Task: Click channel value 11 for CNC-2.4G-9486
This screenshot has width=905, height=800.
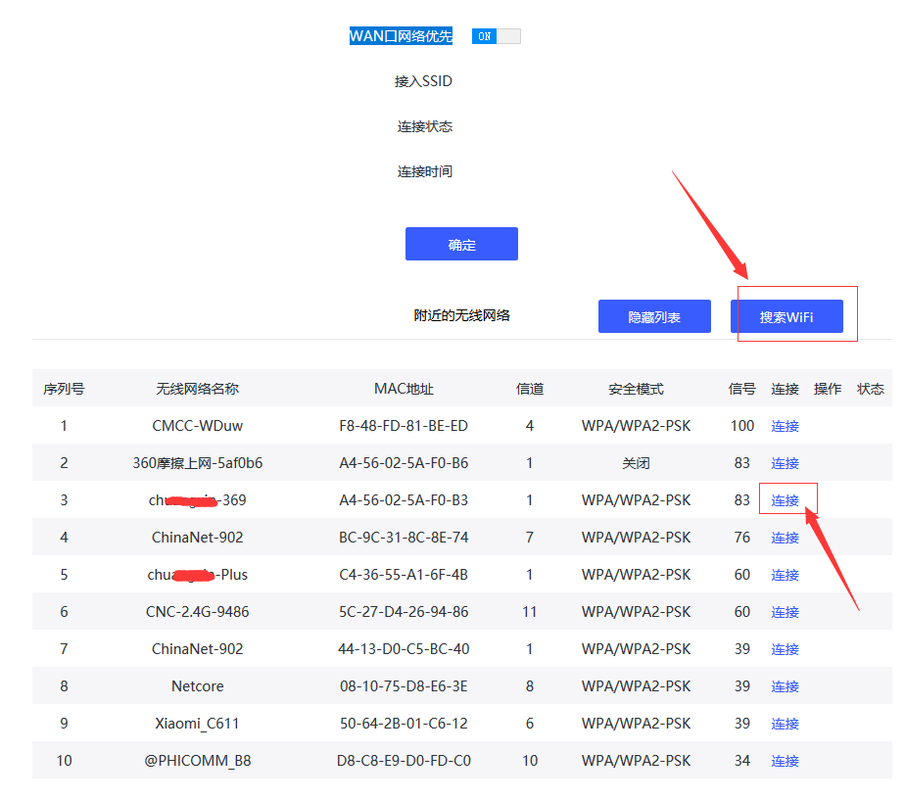Action: 529,612
